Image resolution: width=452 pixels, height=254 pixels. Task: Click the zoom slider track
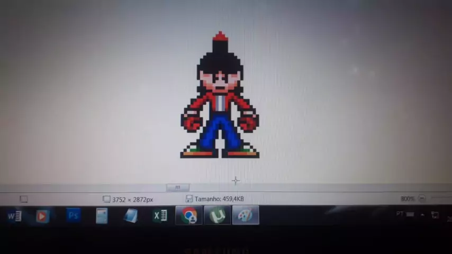[439, 198]
